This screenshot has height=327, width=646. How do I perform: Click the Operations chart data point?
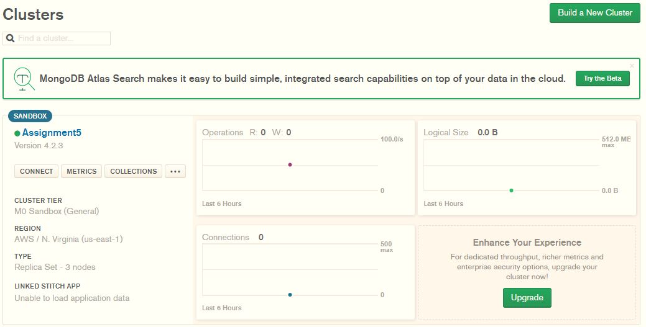[x=290, y=164]
